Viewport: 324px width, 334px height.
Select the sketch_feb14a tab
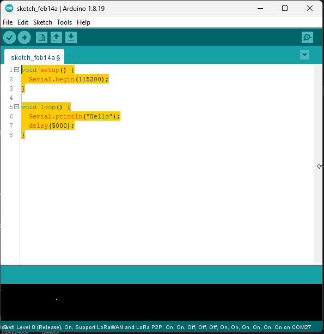[x=34, y=57]
